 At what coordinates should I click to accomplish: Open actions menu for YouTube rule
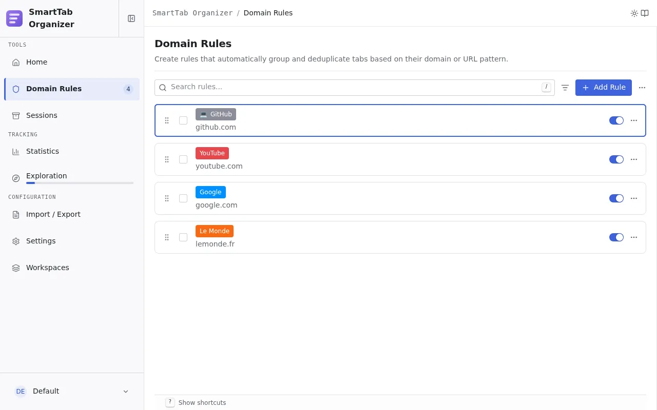pyautogui.click(x=634, y=159)
